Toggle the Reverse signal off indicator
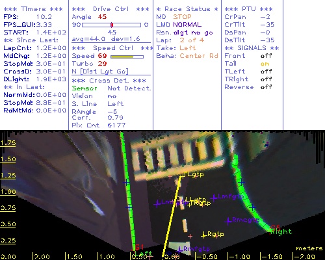Image resolution: width=325 pixels, height=260 pixels. [266, 87]
